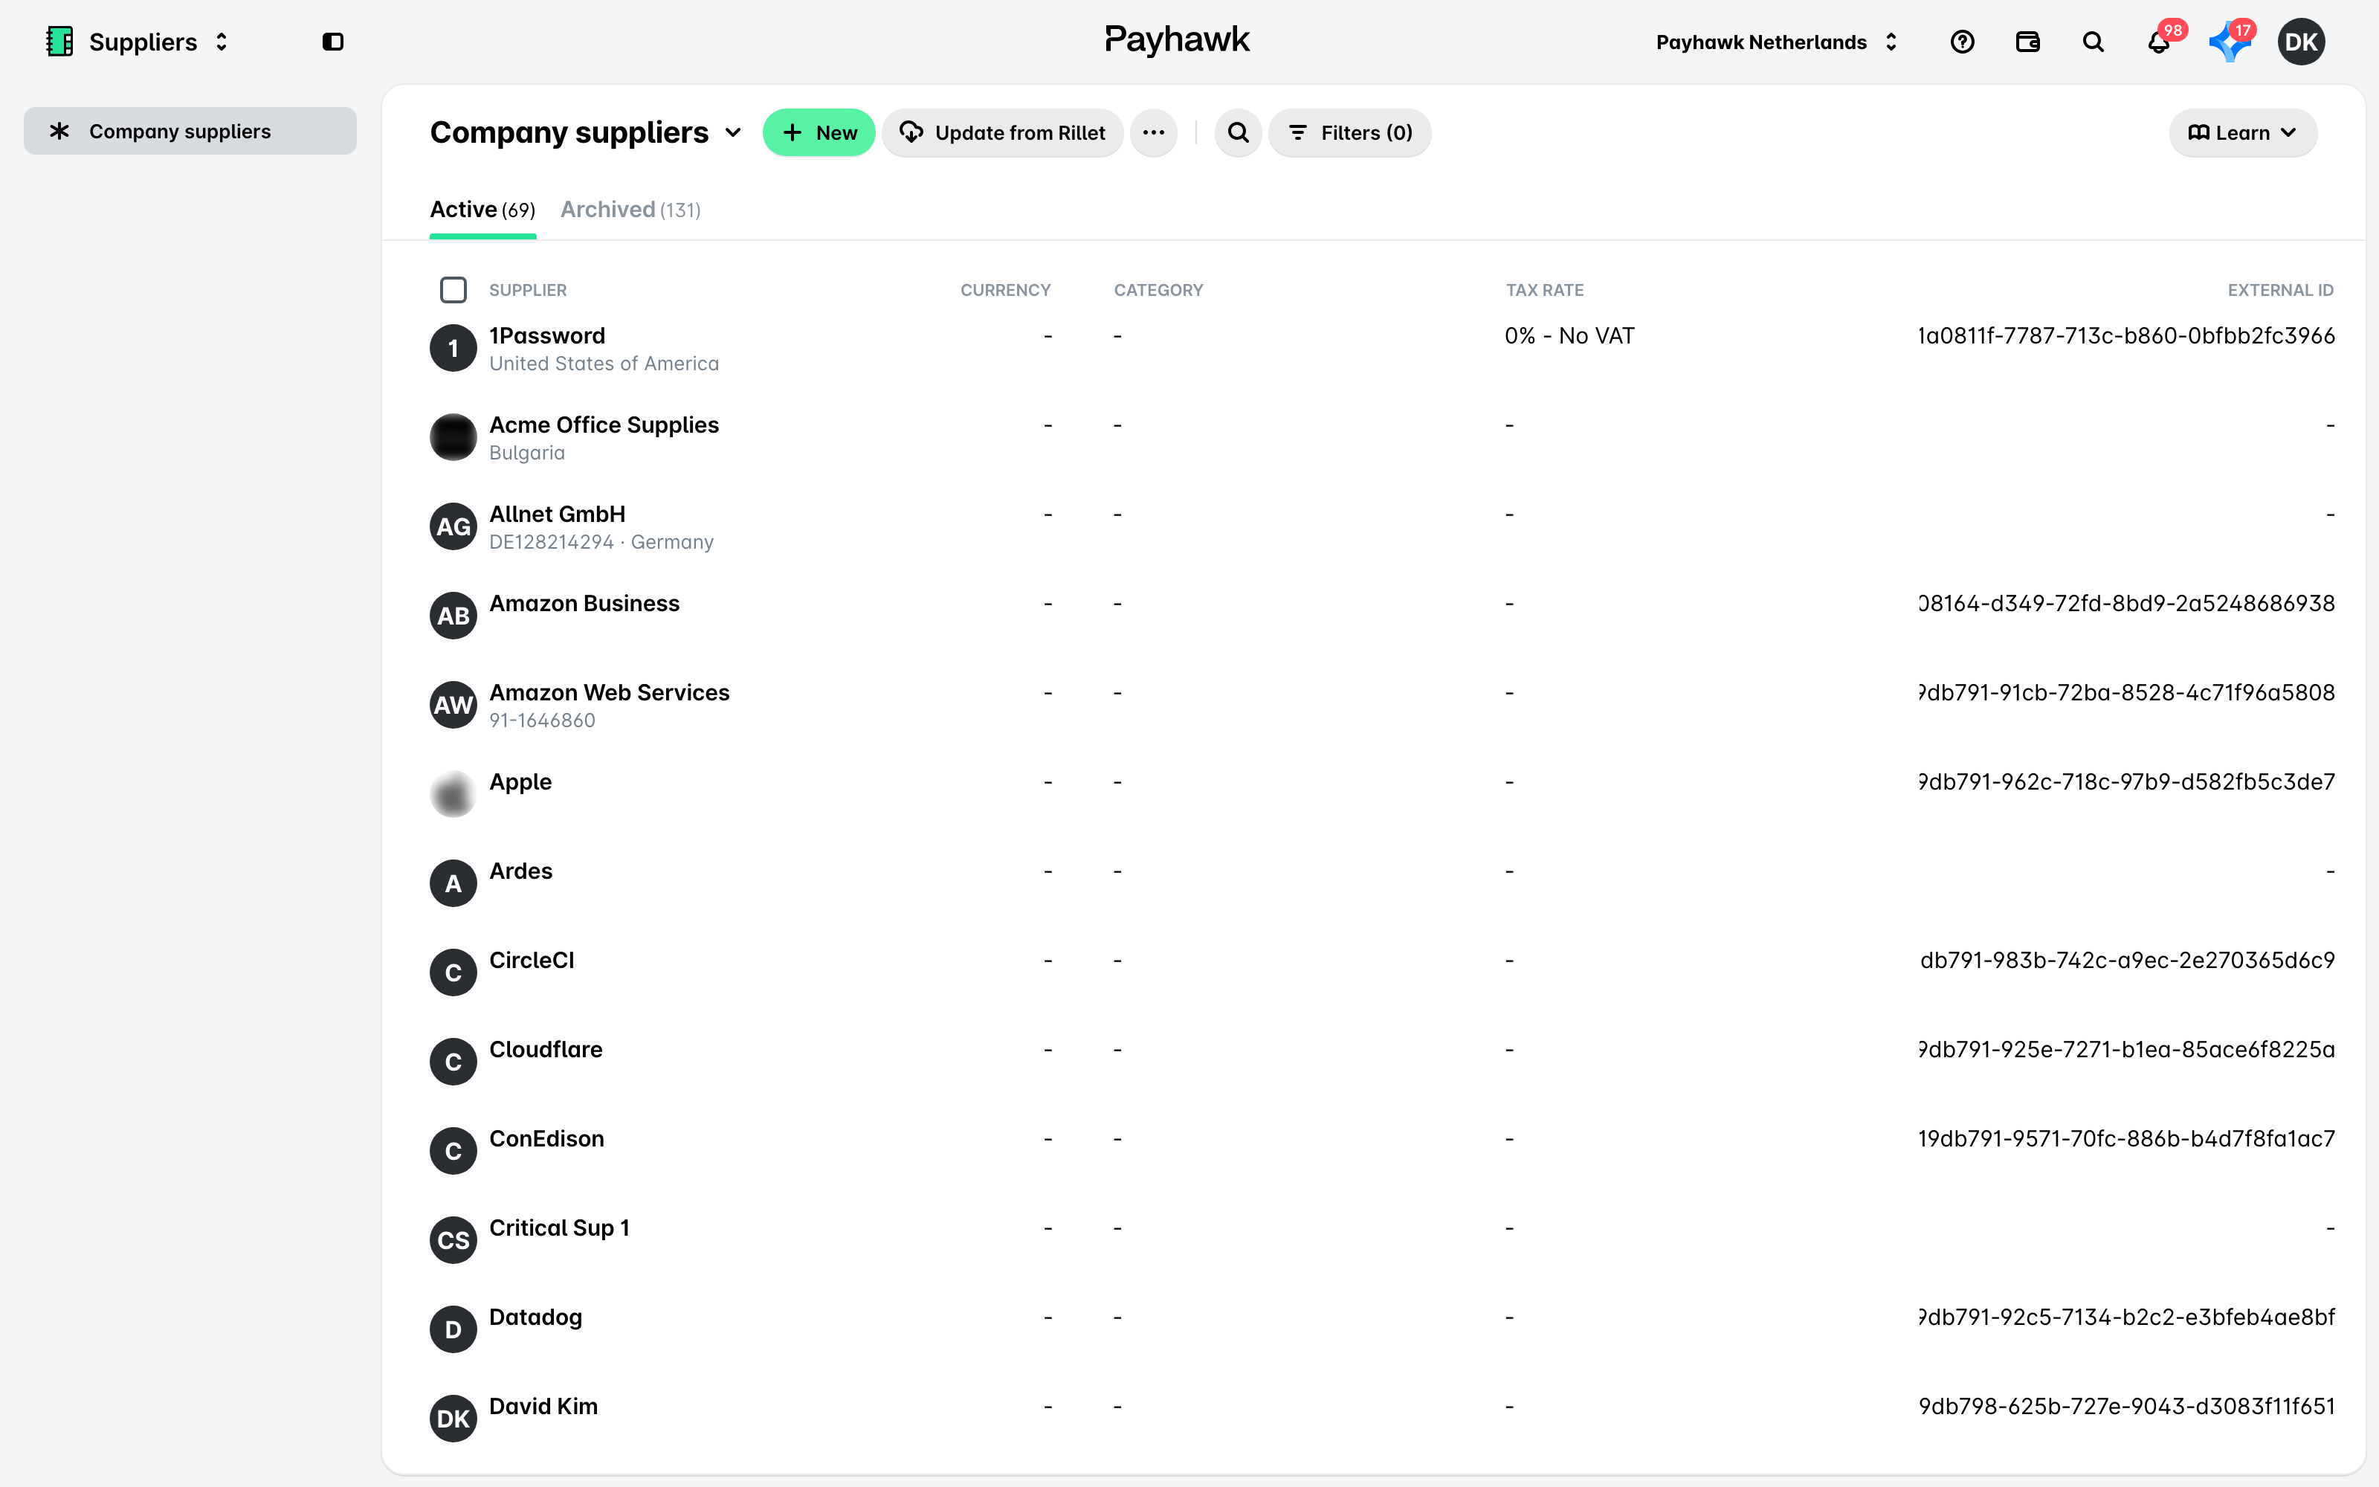Open CircleCI supplier row
The image size is (2379, 1487).
tap(1382, 972)
